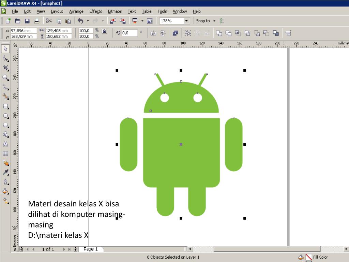Select the Interactive Fill tool
This screenshot has width=349, height=262.
click(x=5, y=201)
